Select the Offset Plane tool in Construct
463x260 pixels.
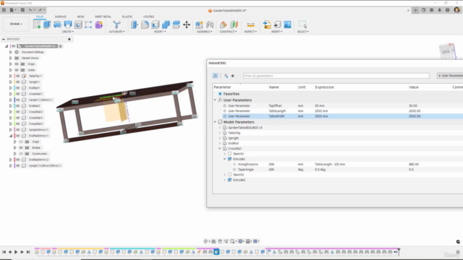point(224,25)
